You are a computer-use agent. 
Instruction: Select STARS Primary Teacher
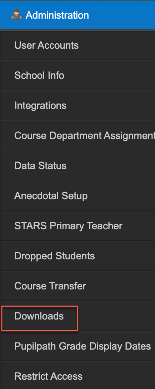[x=77, y=226]
